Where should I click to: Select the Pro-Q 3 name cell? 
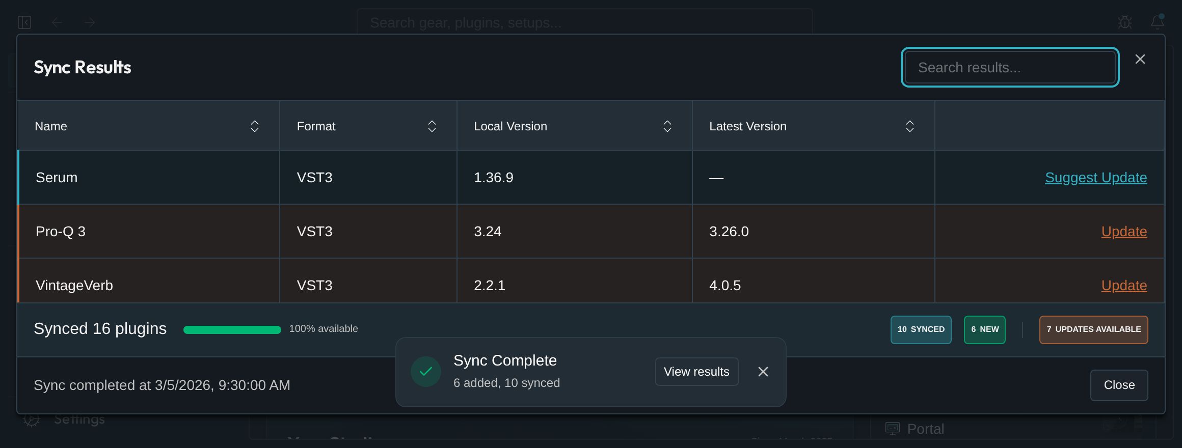click(x=149, y=232)
